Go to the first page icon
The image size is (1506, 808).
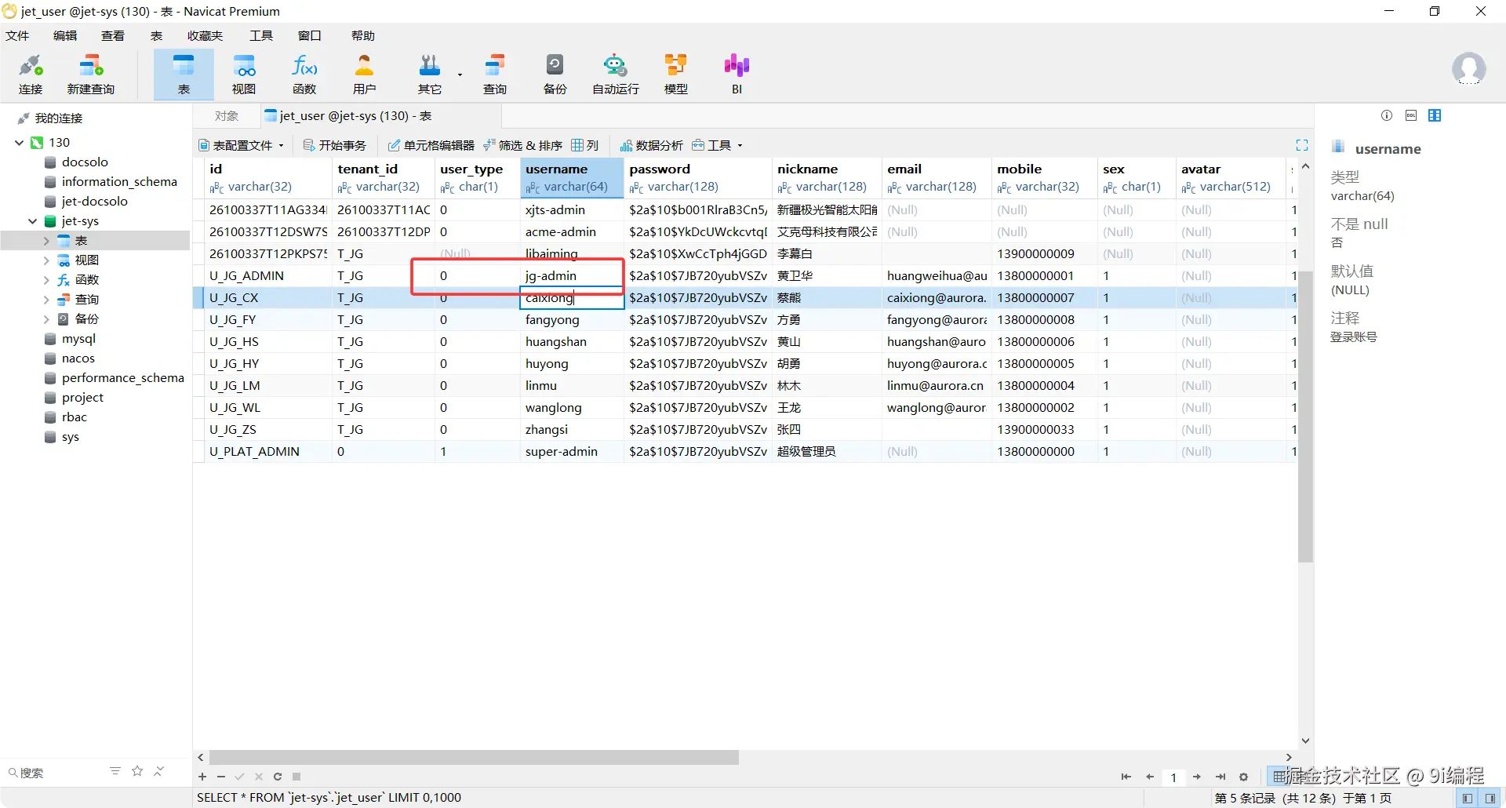tap(1126, 777)
